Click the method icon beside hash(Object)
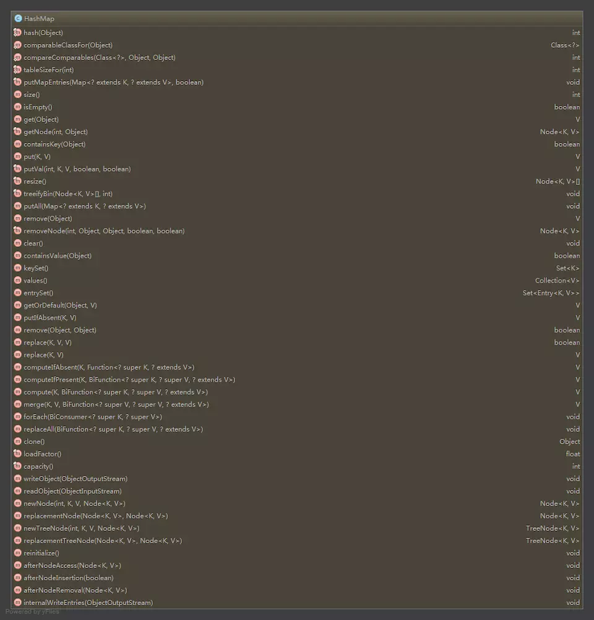The image size is (594, 620). point(17,32)
